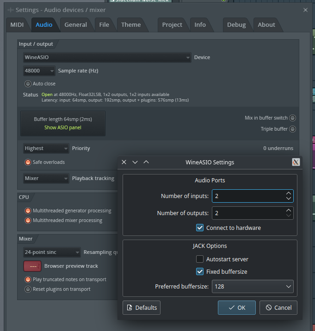Decrease the Number of outputs
Image resolution: width=315 pixels, height=331 pixels.
click(289, 216)
